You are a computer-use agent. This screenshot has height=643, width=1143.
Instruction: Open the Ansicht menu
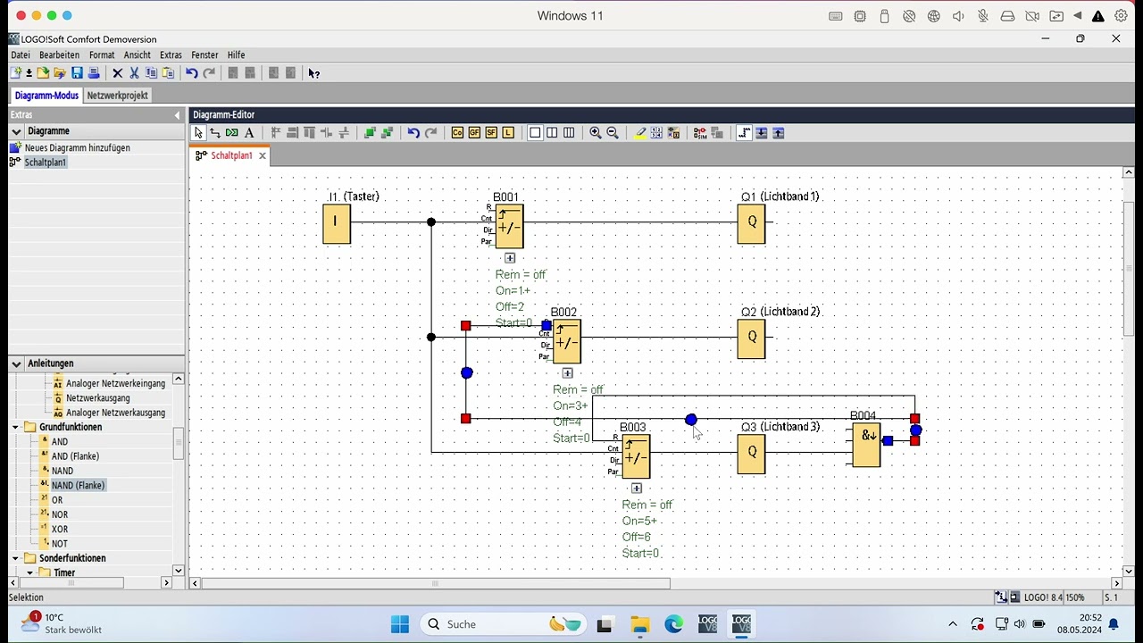point(137,55)
